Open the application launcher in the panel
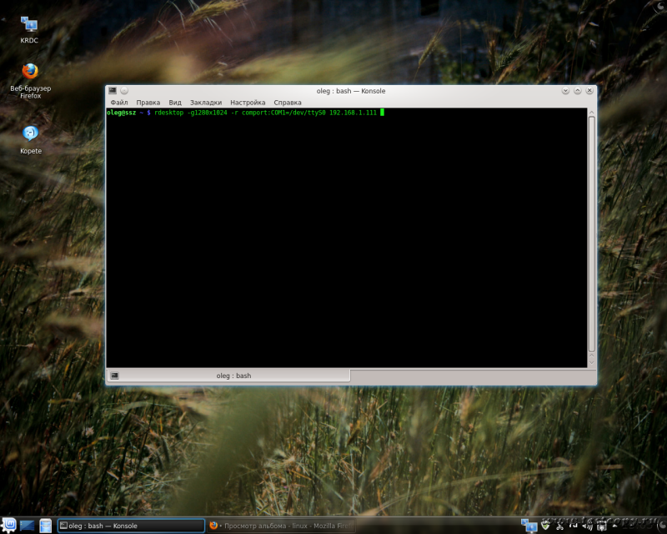 9,525
